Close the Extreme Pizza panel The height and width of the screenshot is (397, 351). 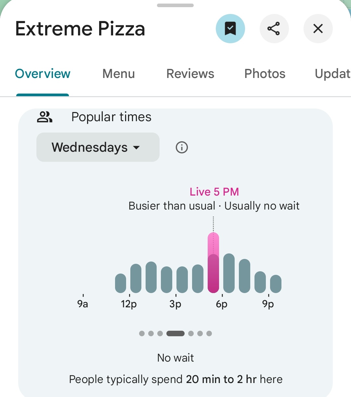[318, 29]
